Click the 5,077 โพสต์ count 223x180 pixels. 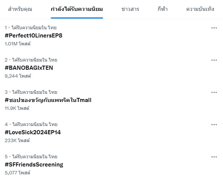[18, 172]
